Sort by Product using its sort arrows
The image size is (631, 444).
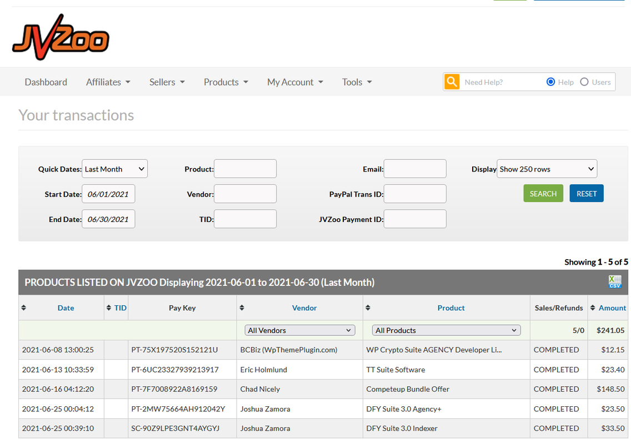tap(368, 307)
